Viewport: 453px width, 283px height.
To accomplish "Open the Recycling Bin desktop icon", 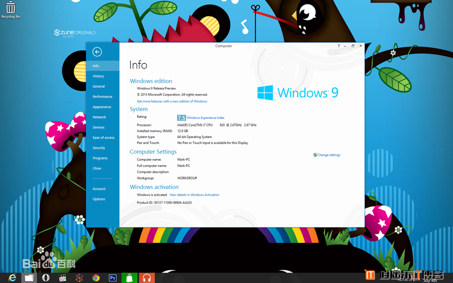I will tap(11, 10).
